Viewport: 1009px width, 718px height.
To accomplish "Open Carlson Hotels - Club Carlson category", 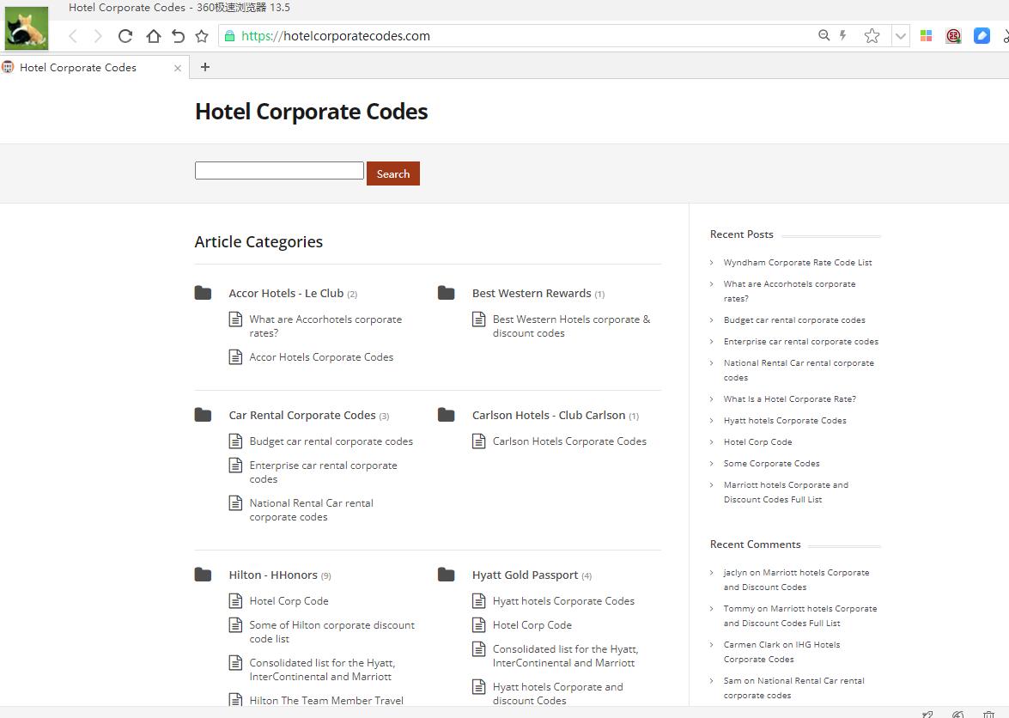I will (549, 416).
